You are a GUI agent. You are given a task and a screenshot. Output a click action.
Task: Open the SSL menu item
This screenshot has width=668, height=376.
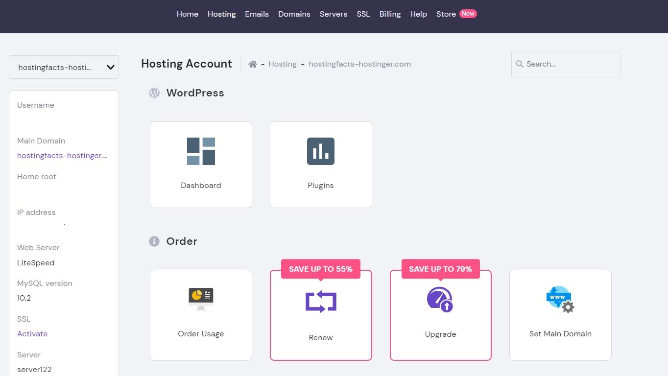(x=363, y=14)
